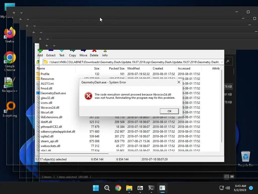
Task: Click the Terminal taskbar icon
Action: pyautogui.click(x=151, y=188)
